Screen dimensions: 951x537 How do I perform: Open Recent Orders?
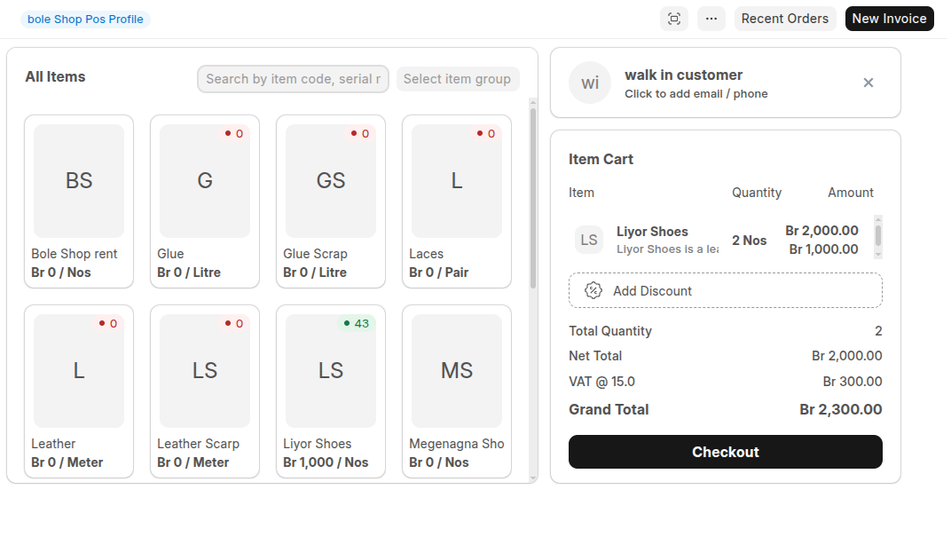(x=784, y=19)
